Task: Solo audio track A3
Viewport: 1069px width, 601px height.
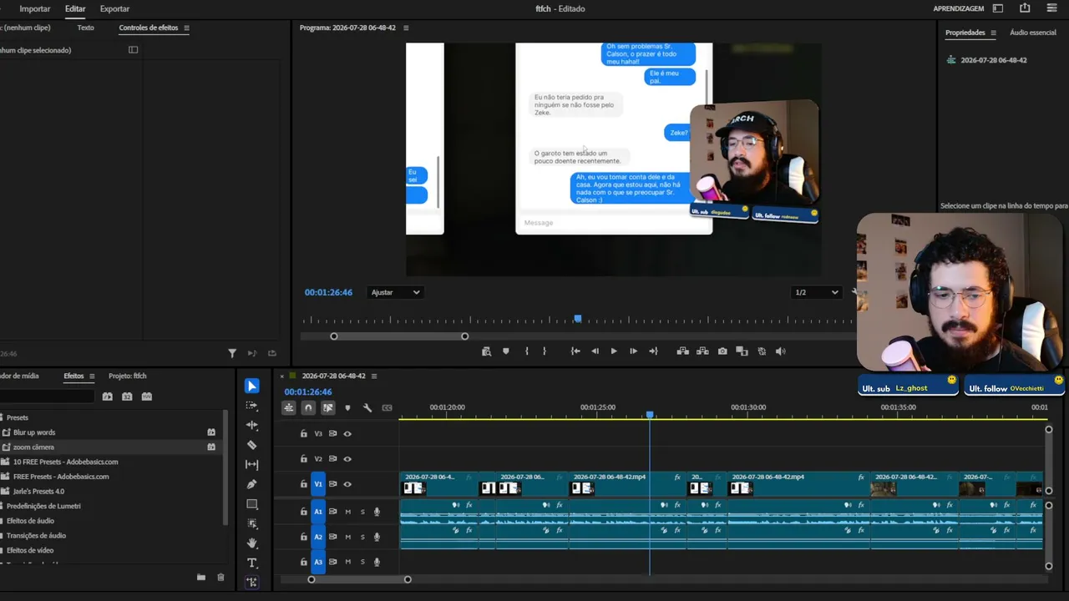Action: [x=362, y=562]
